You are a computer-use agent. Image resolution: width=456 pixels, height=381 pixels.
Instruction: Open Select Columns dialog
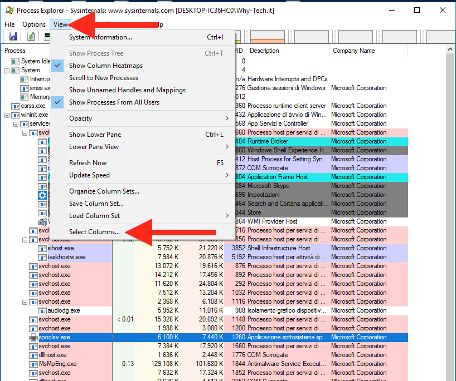pyautogui.click(x=143, y=232)
